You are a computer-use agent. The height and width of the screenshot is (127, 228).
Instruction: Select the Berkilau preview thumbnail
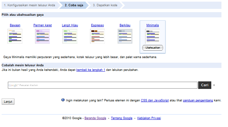[125, 36]
